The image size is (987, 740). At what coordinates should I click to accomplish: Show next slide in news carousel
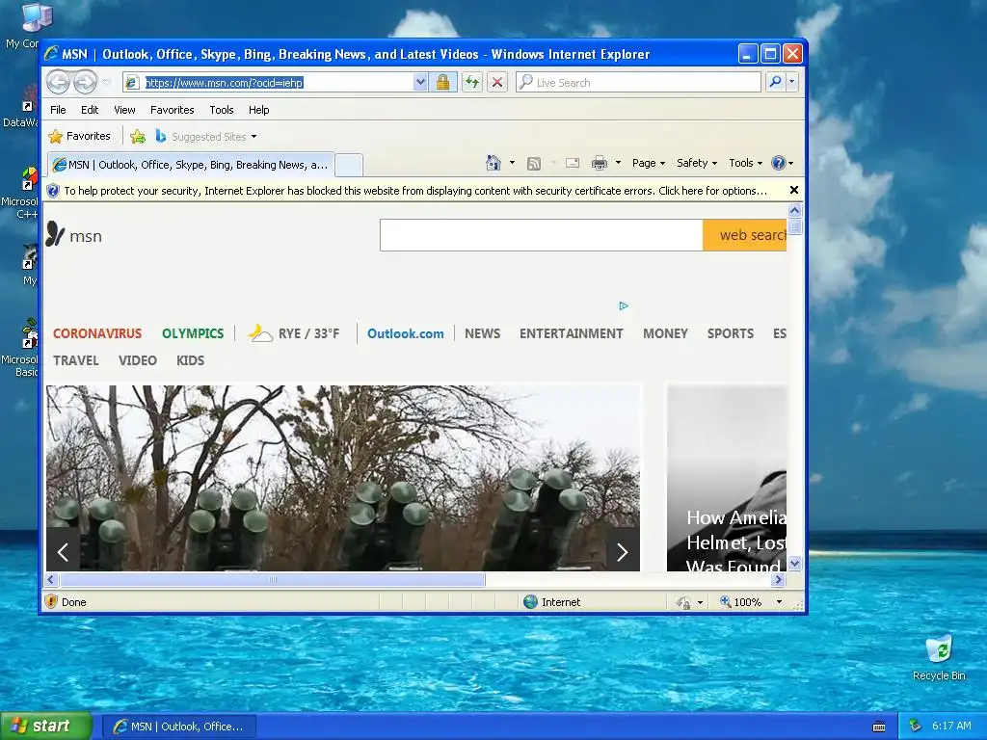coord(622,552)
